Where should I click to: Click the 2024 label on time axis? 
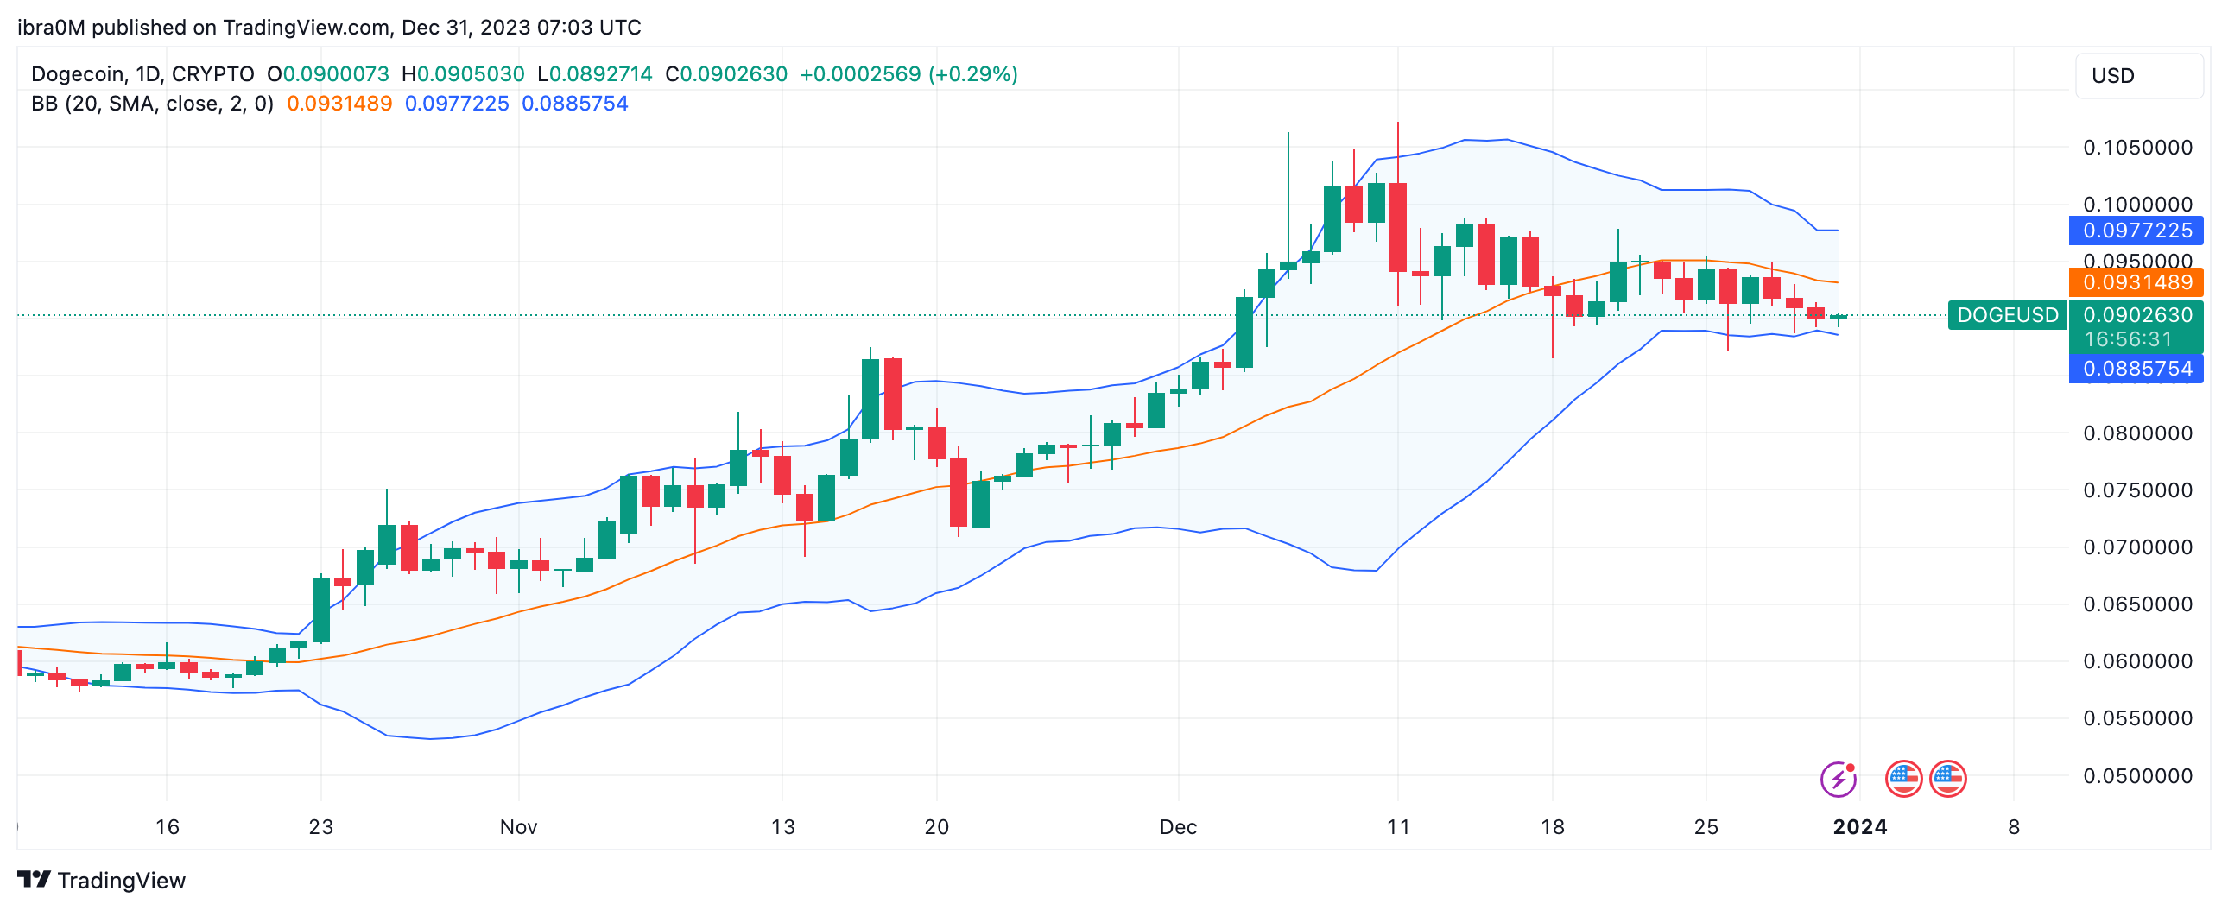click(1859, 827)
